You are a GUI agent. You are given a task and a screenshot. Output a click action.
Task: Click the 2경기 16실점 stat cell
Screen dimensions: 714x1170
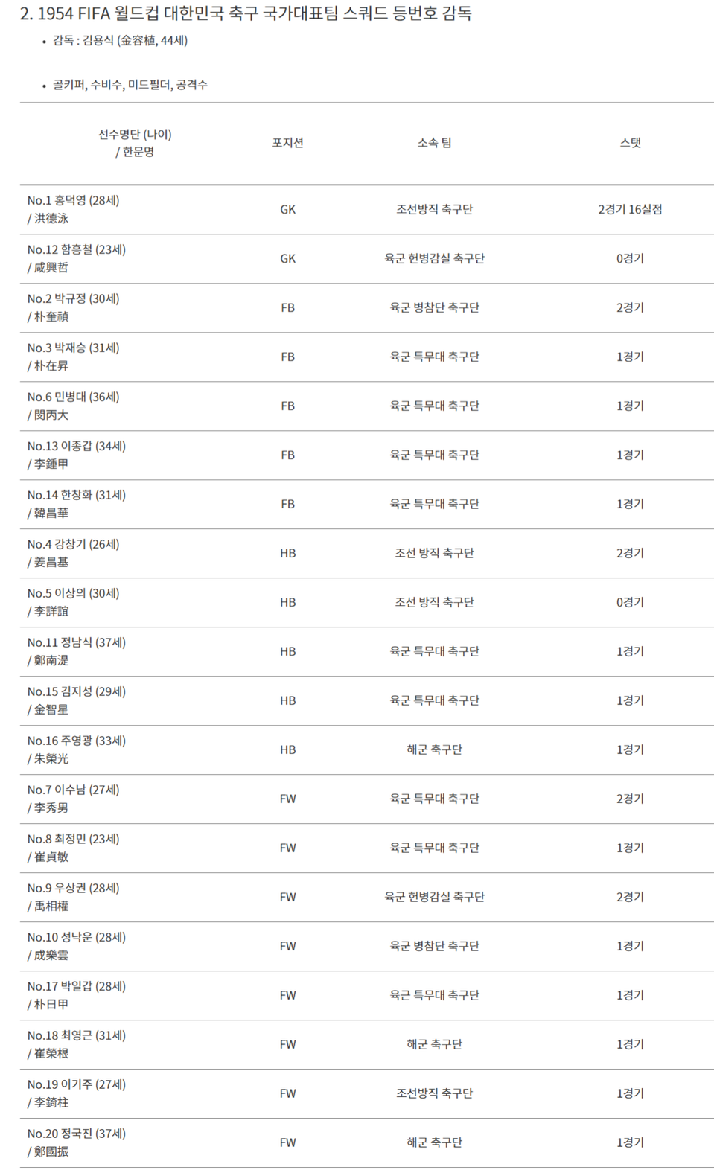pyautogui.click(x=630, y=209)
